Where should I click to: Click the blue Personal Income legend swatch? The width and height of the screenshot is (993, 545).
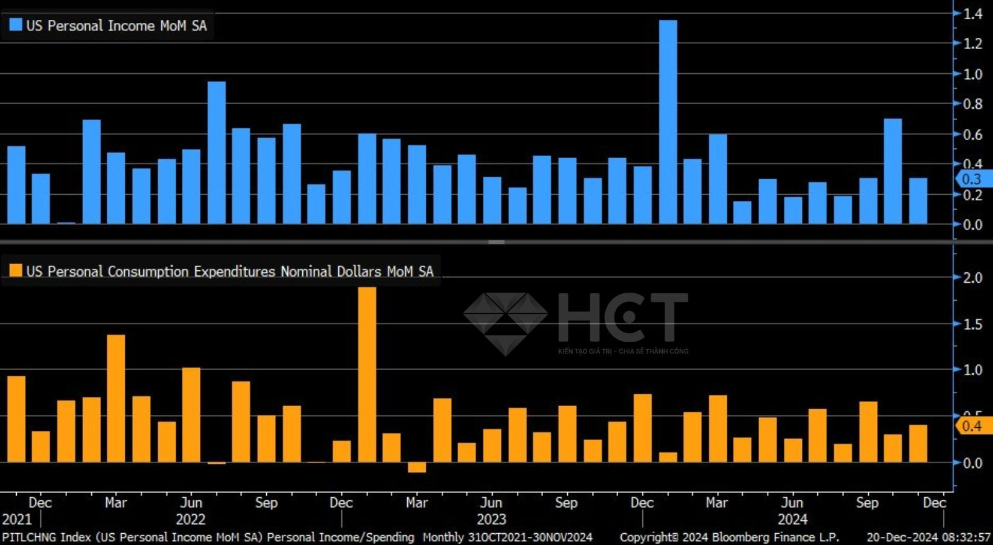[16, 25]
